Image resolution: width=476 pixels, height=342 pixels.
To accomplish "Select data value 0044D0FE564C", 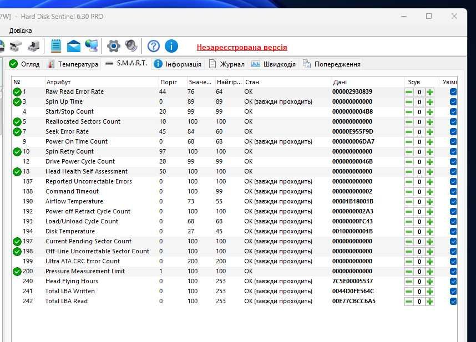I will coord(353,291).
